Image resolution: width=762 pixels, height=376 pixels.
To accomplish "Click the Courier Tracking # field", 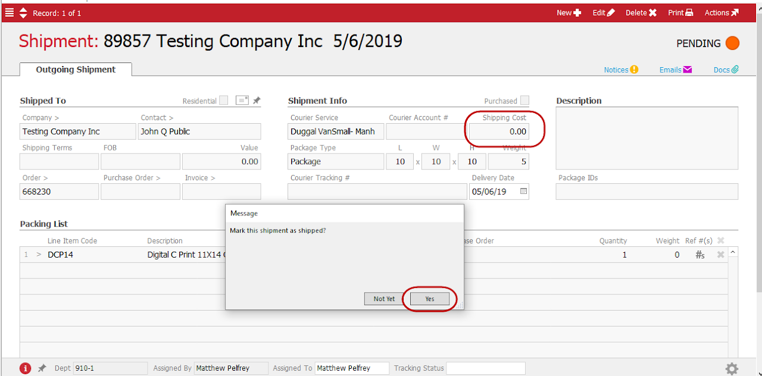I will click(377, 192).
